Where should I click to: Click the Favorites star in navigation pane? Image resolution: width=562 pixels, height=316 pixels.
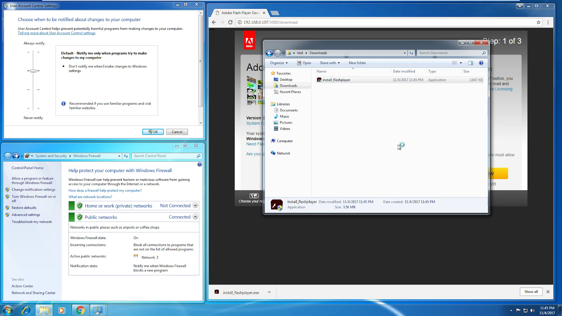pos(273,73)
